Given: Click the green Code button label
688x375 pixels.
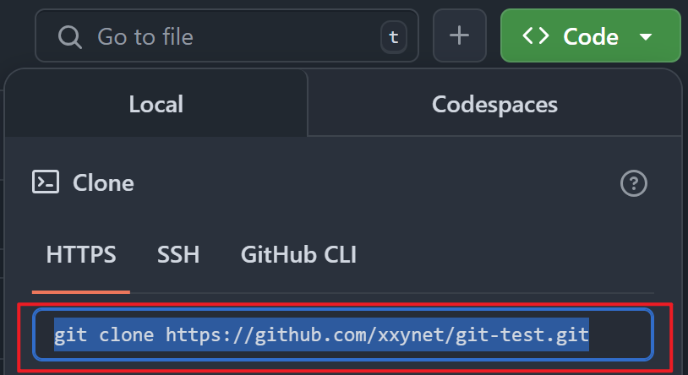Looking at the screenshot, I should point(591,37).
